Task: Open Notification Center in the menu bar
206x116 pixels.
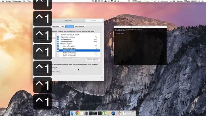Action: 202,1
